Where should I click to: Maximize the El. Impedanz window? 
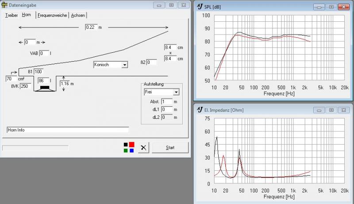click(x=331, y=110)
